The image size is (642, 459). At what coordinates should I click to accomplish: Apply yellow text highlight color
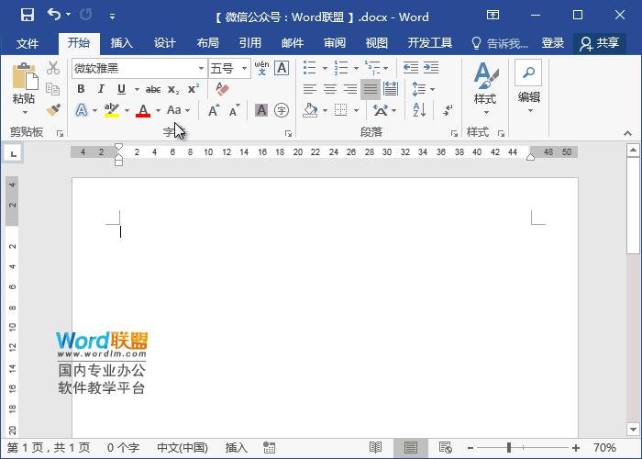click(112, 110)
